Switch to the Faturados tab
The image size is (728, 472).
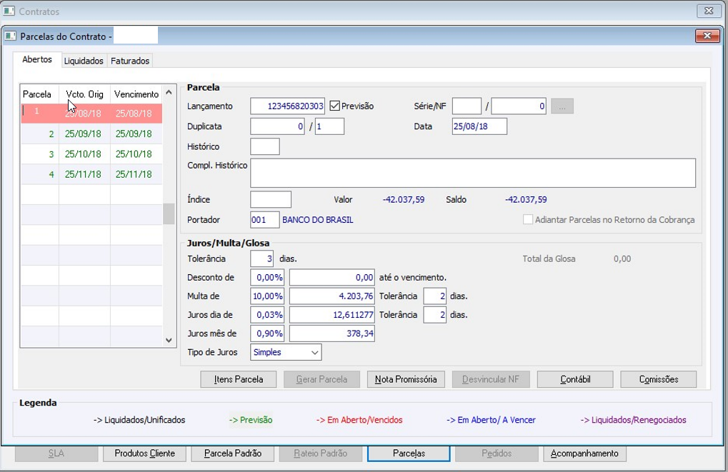coord(130,61)
